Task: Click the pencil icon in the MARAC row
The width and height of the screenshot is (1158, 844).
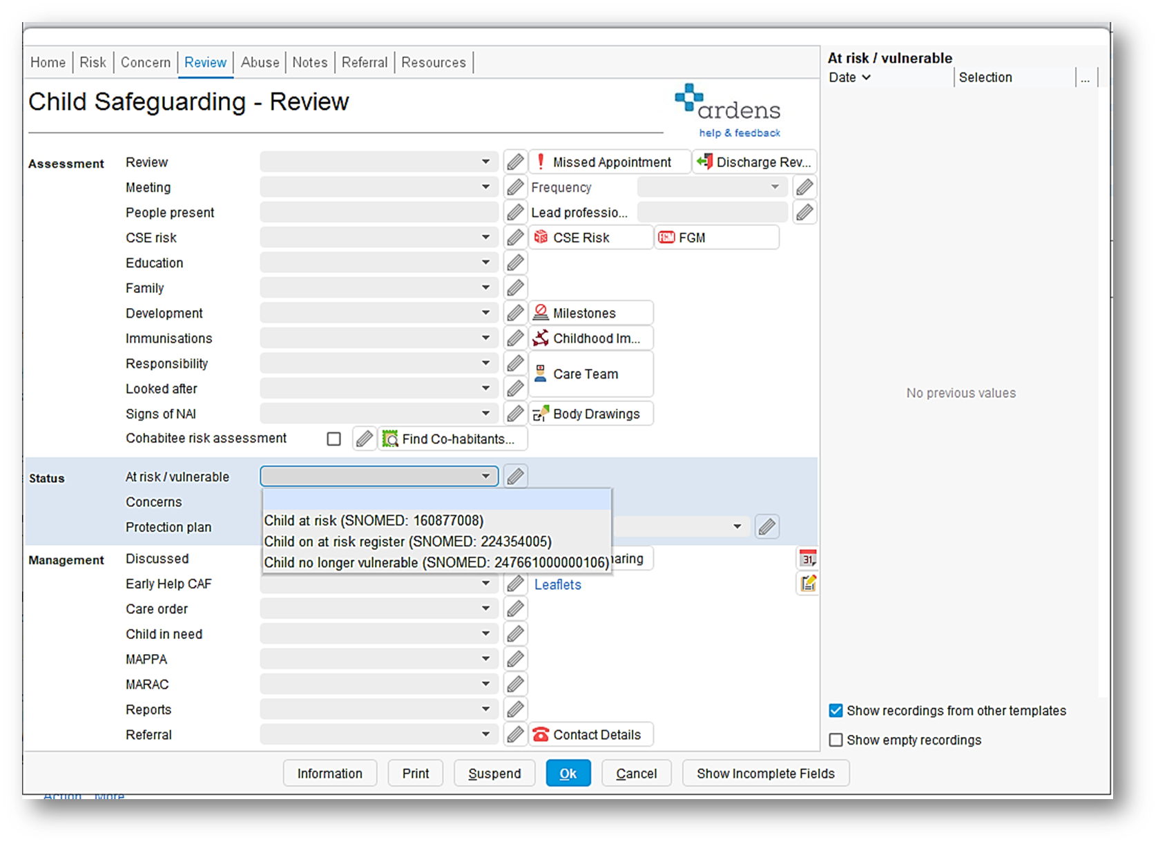Action: click(515, 684)
